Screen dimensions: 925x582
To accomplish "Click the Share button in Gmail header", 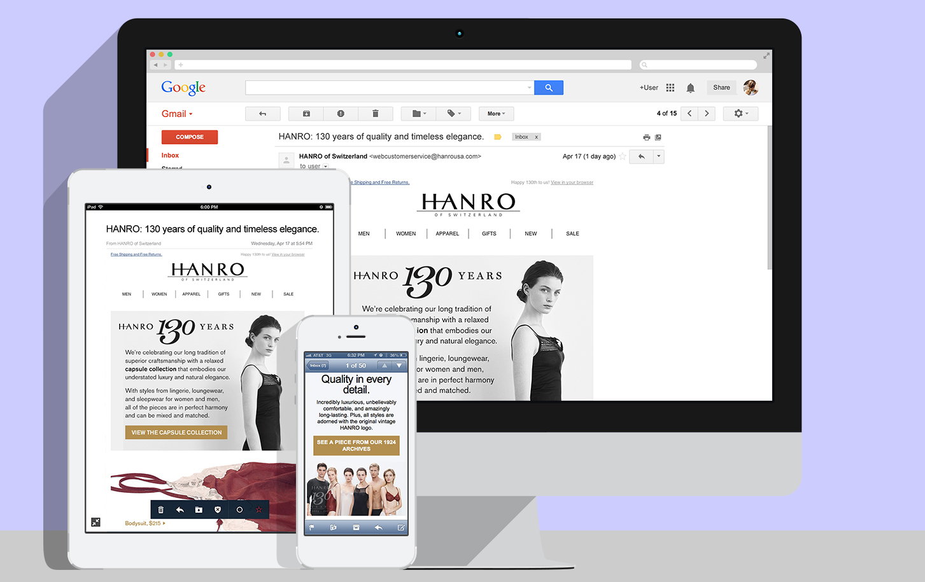I will (721, 88).
